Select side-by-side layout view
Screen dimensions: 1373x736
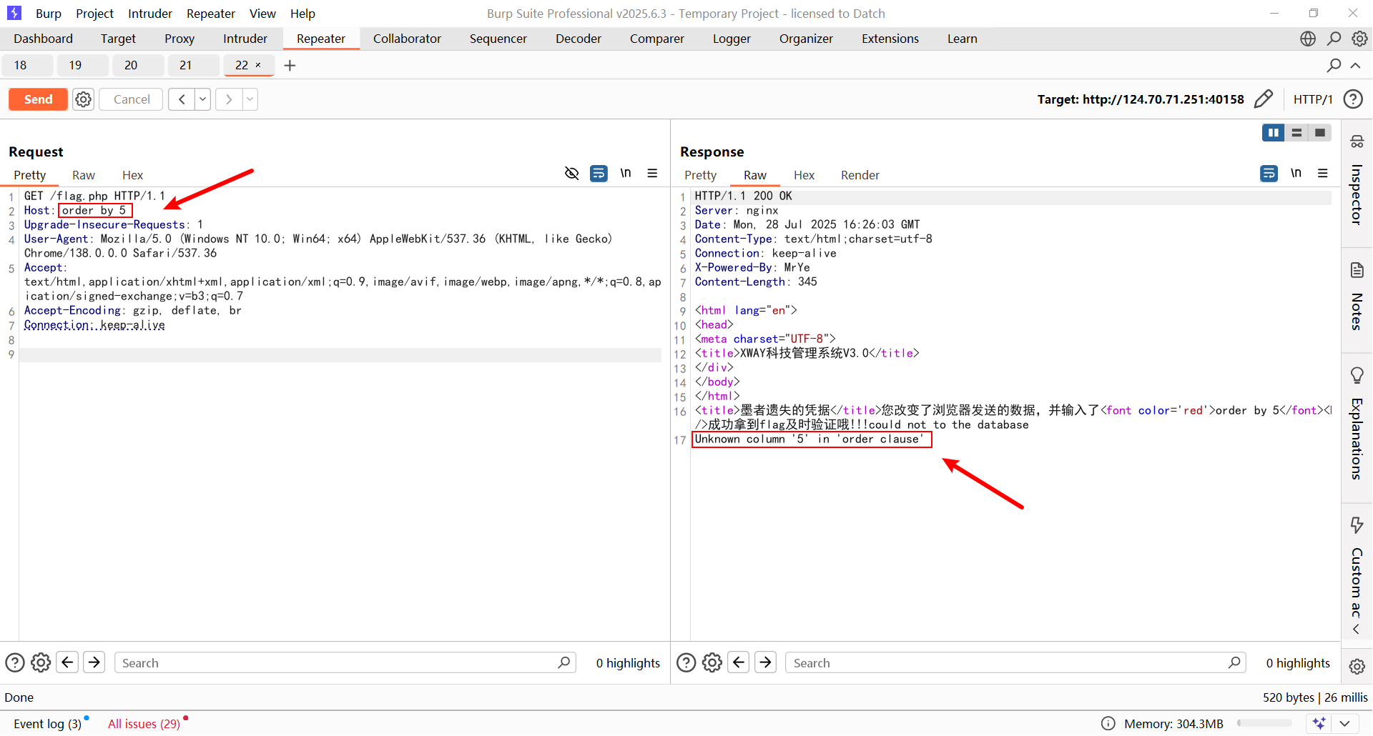(1273, 132)
